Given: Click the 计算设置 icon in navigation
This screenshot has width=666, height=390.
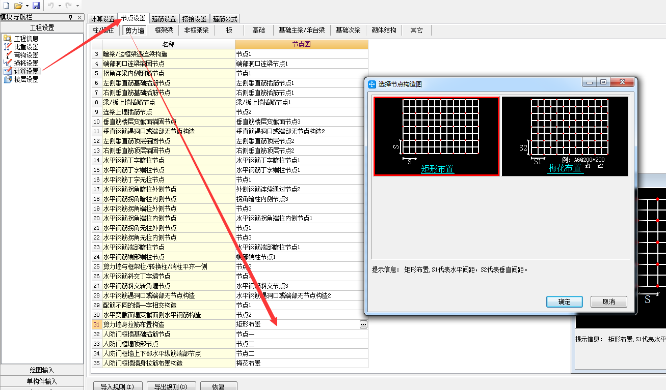Looking at the screenshot, I should point(7,71).
